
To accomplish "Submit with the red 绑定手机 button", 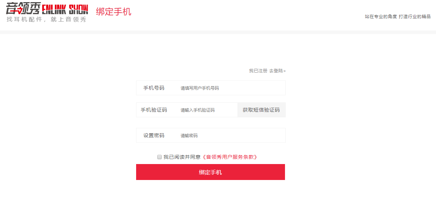I will pos(211,172).
